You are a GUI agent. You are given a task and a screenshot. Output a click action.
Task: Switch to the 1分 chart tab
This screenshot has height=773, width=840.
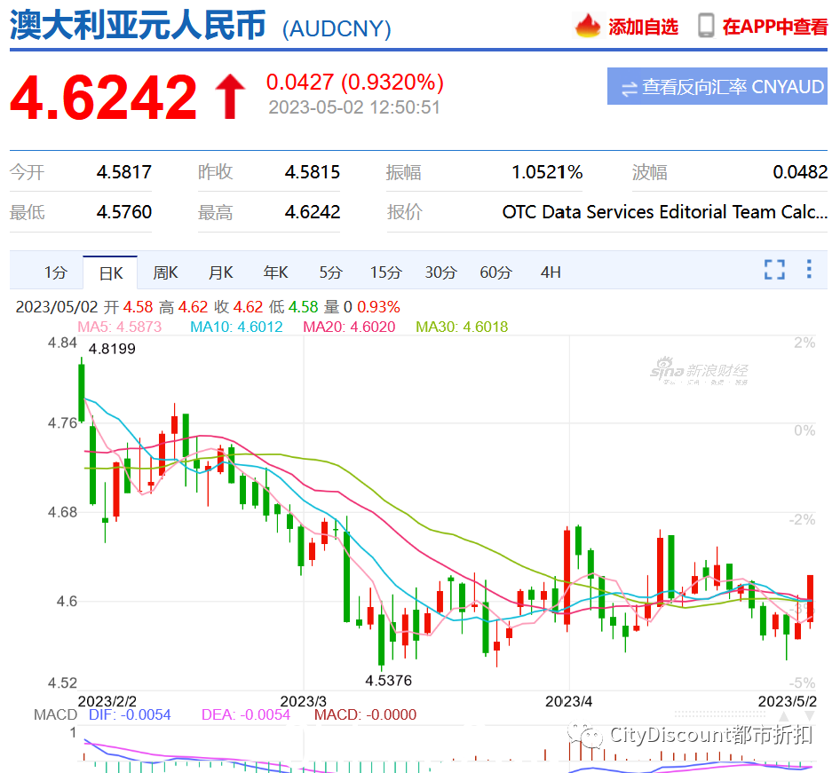click(x=56, y=272)
